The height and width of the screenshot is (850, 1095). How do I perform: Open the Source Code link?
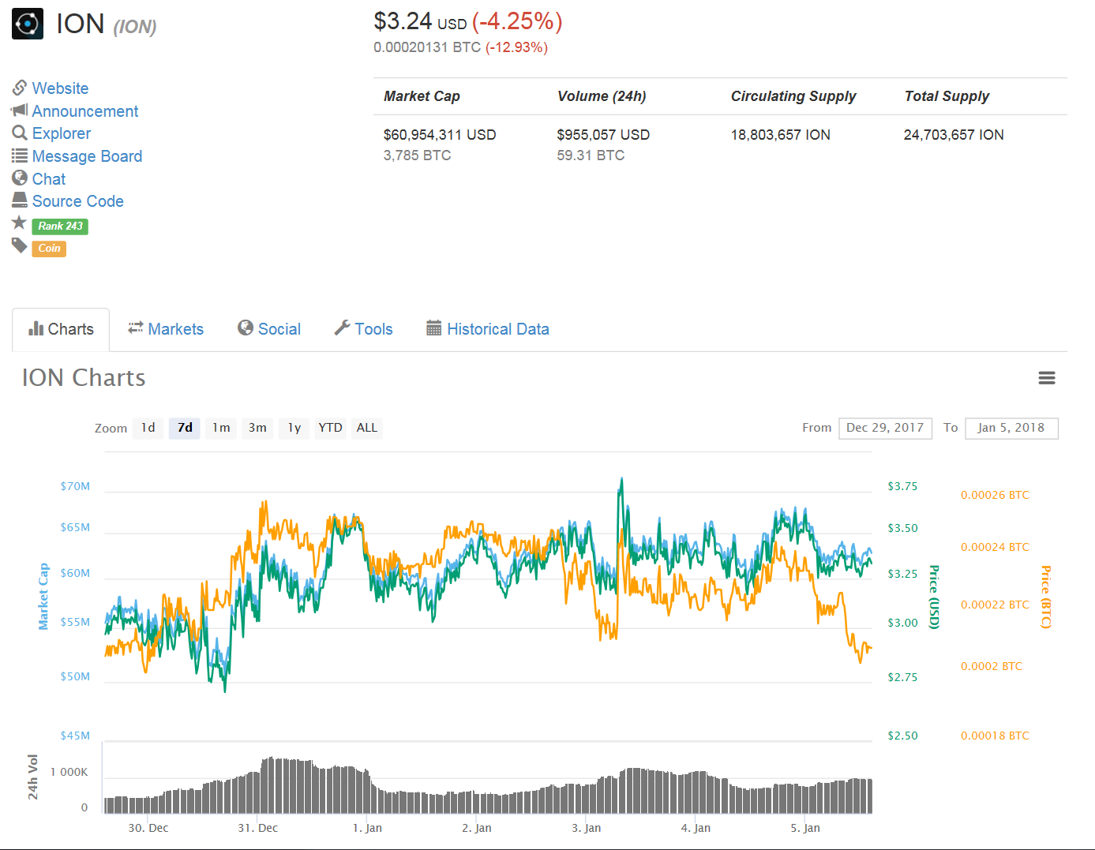[78, 201]
